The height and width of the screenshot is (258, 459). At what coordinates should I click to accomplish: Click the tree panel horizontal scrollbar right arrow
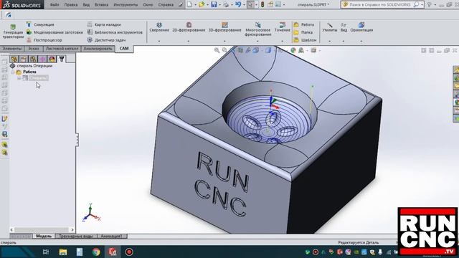[72, 230]
